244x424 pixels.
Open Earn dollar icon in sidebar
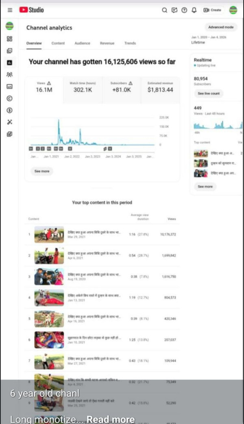coord(9,110)
